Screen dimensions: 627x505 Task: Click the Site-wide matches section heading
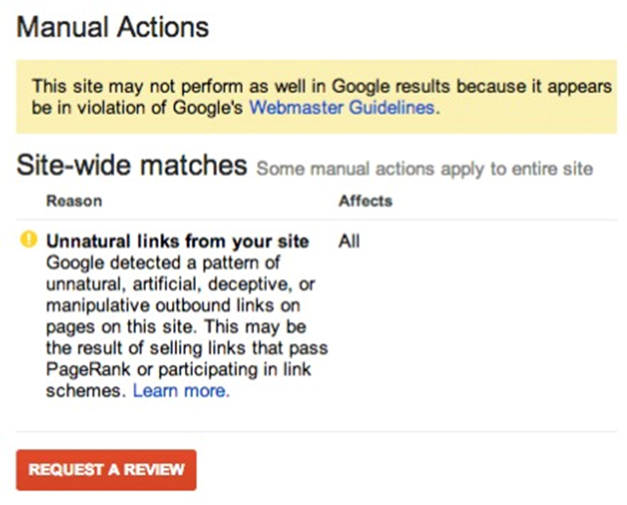click(x=131, y=165)
